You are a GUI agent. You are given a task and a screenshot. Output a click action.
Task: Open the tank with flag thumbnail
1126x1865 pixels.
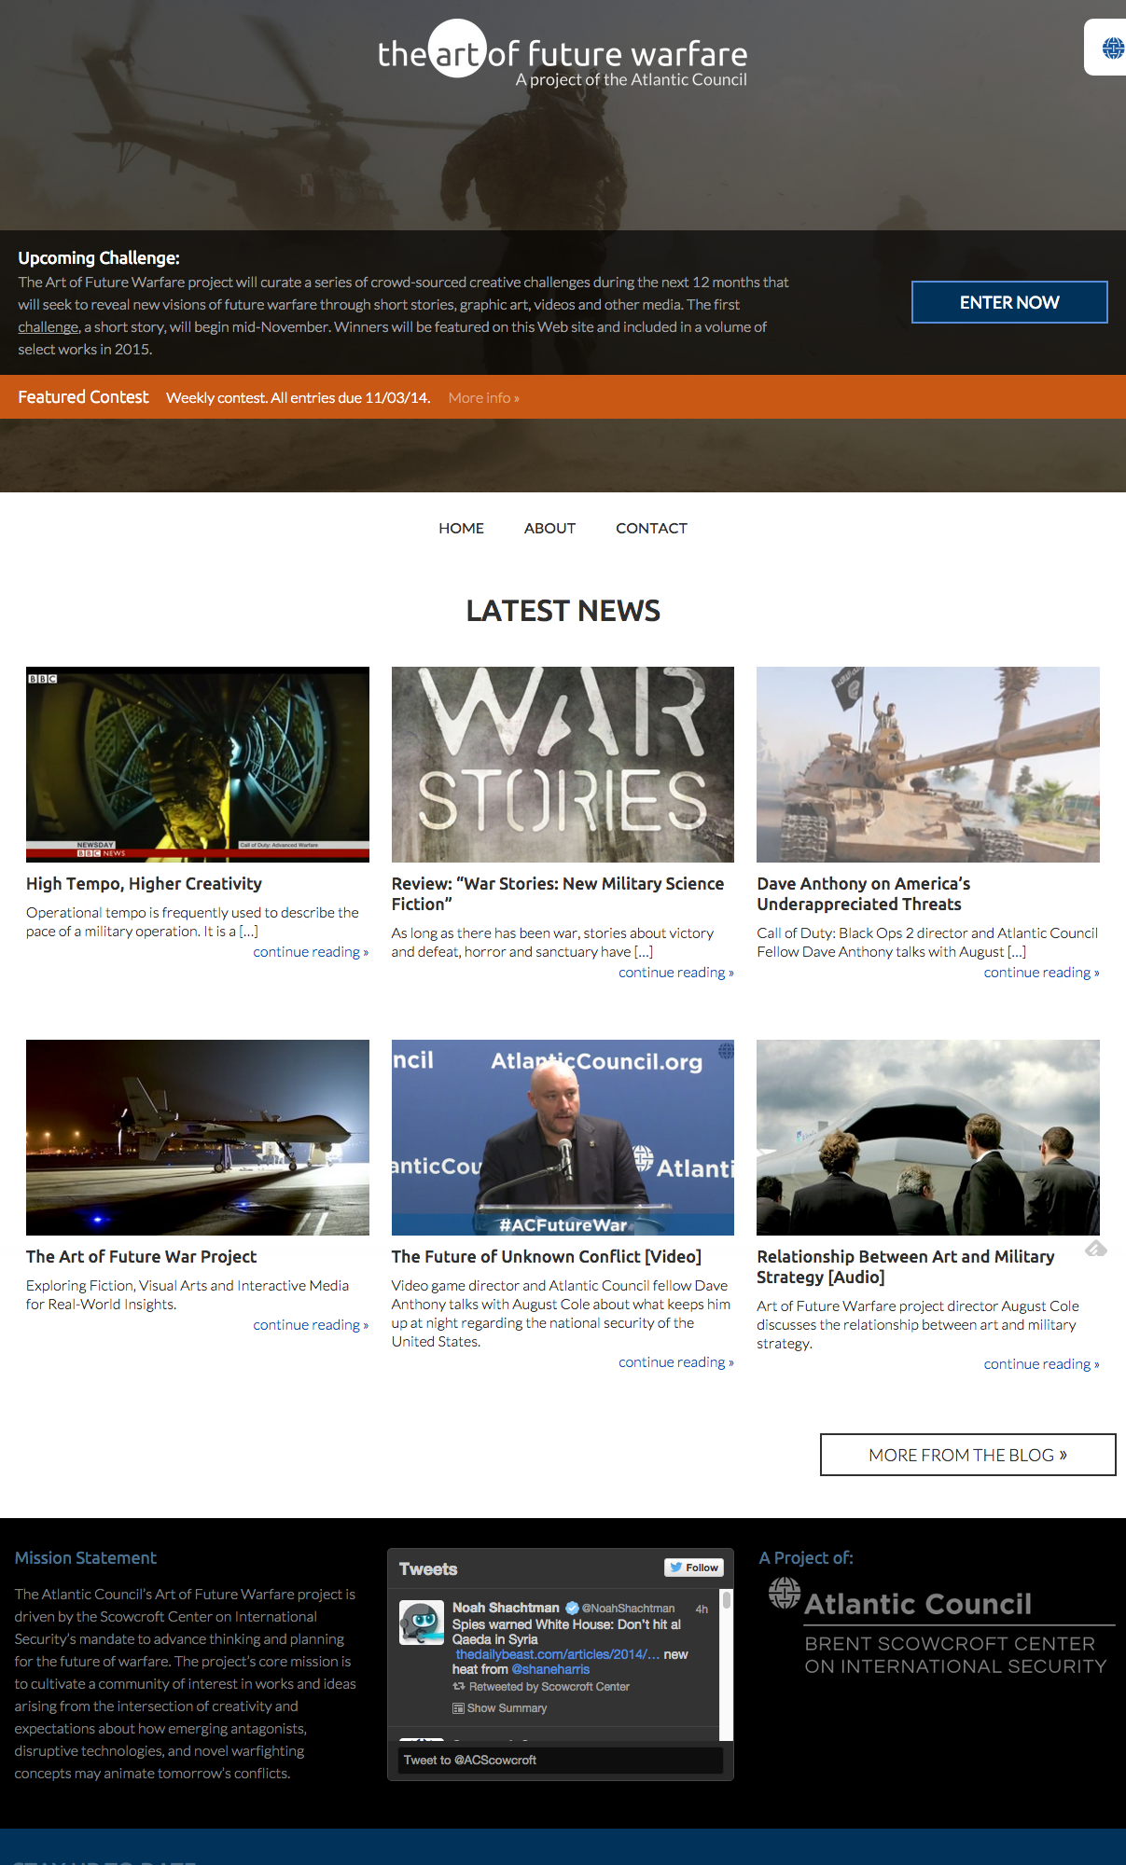[928, 765]
